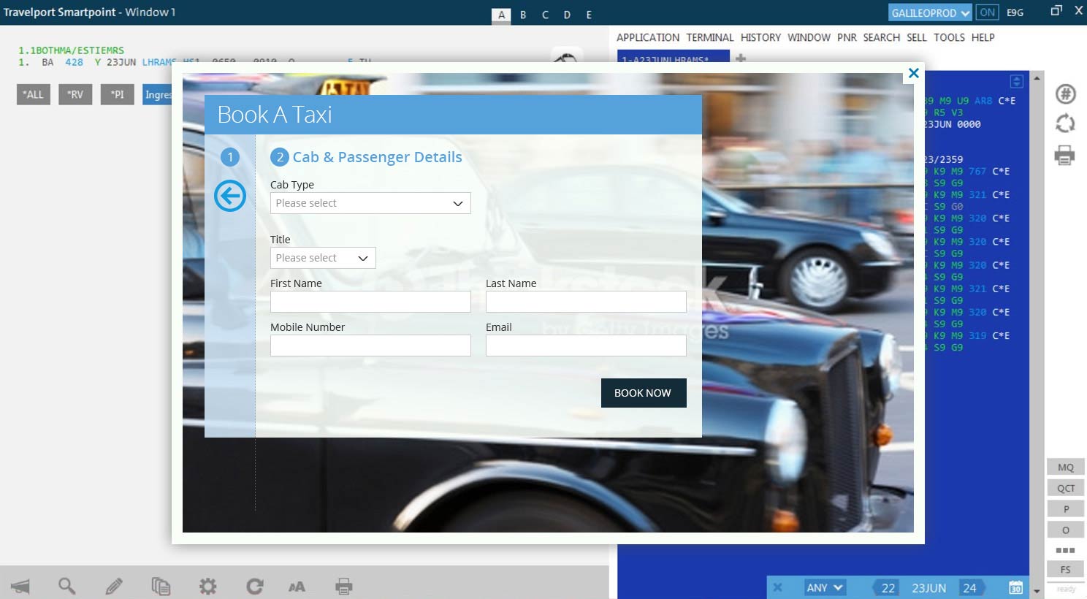The width and height of the screenshot is (1087, 599).
Task: Click the 23JUN date label in date bar
Action: [x=928, y=588]
